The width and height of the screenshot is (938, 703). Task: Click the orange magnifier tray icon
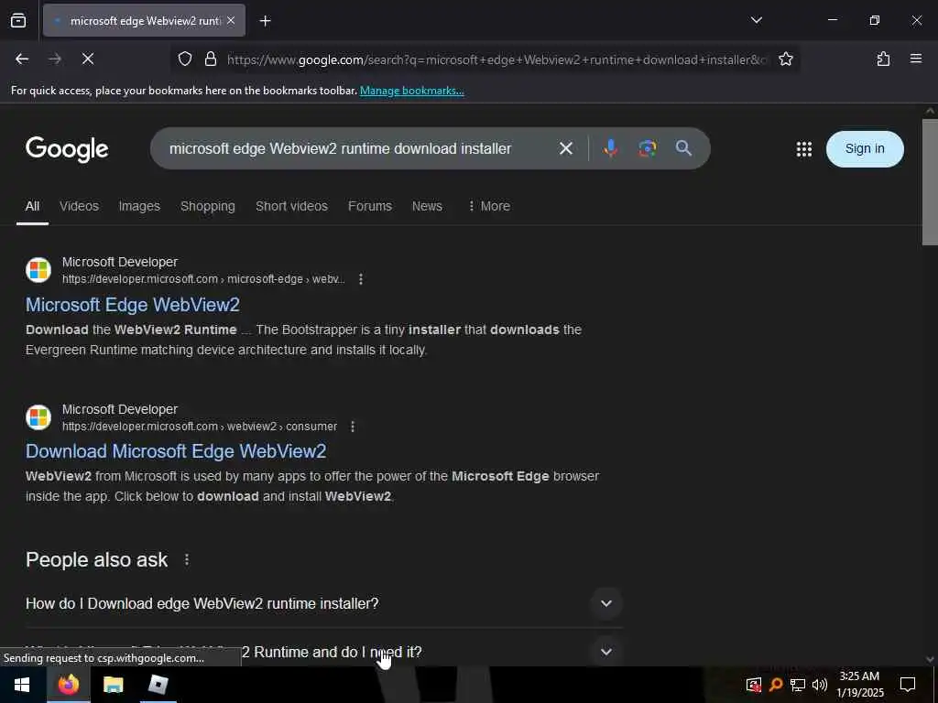tap(776, 685)
